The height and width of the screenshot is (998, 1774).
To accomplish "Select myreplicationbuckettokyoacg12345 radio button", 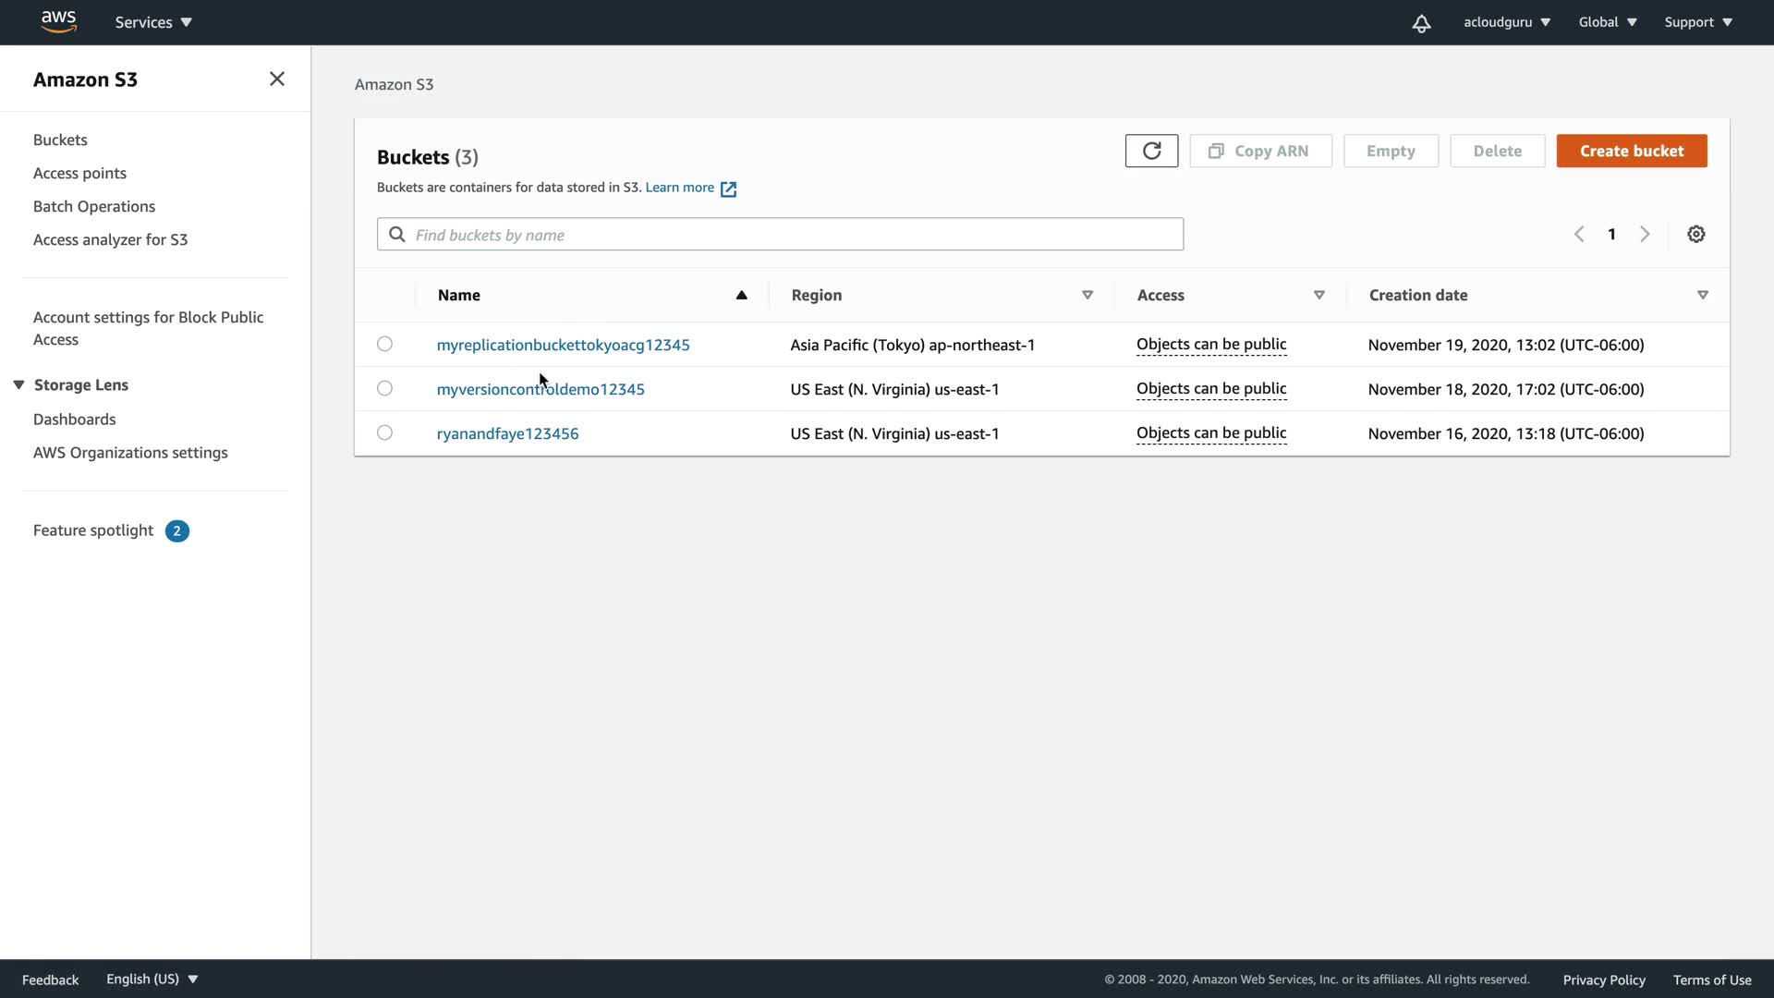I will [x=384, y=344].
